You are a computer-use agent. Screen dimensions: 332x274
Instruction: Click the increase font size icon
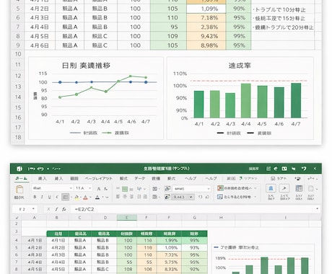coord(99,189)
